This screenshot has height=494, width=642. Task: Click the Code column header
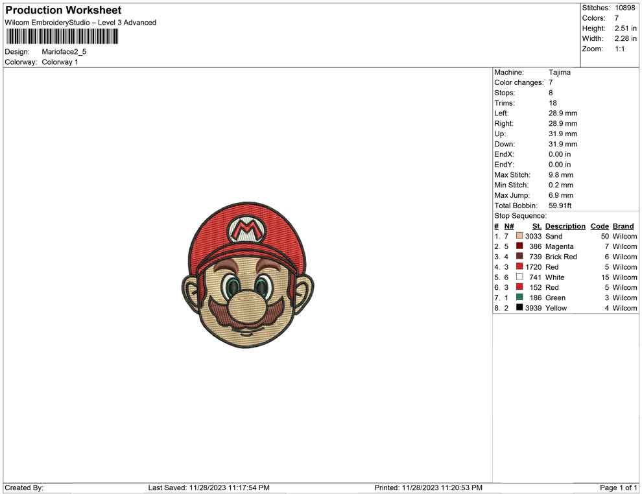(600, 226)
